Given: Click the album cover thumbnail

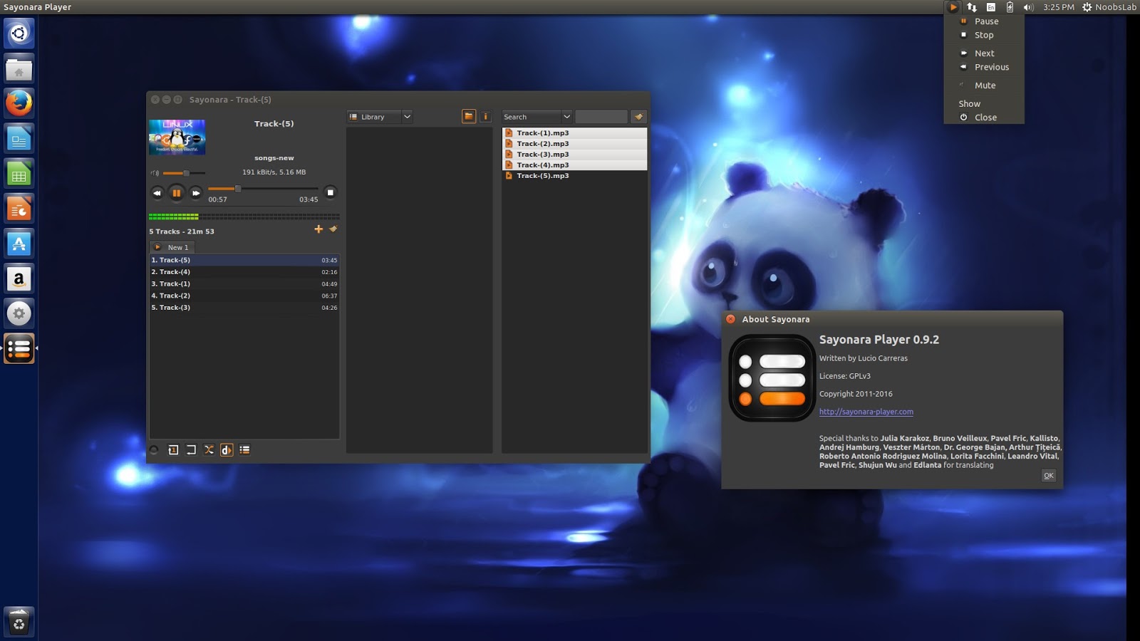Looking at the screenshot, I should click(177, 137).
